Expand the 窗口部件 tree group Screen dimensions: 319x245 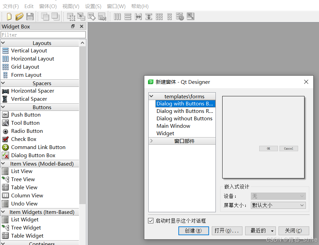(x=151, y=141)
